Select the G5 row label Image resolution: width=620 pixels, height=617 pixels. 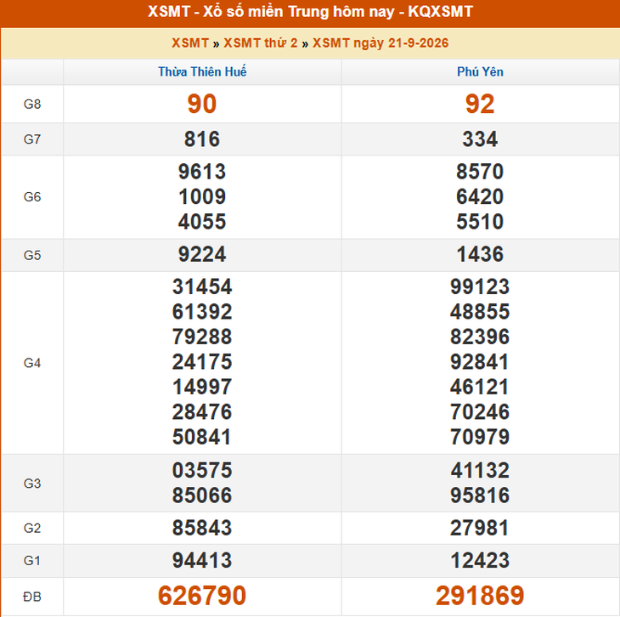coord(32,255)
